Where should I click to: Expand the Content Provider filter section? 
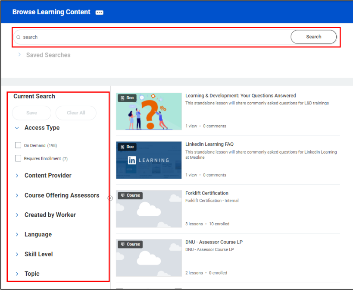[x=17, y=176]
